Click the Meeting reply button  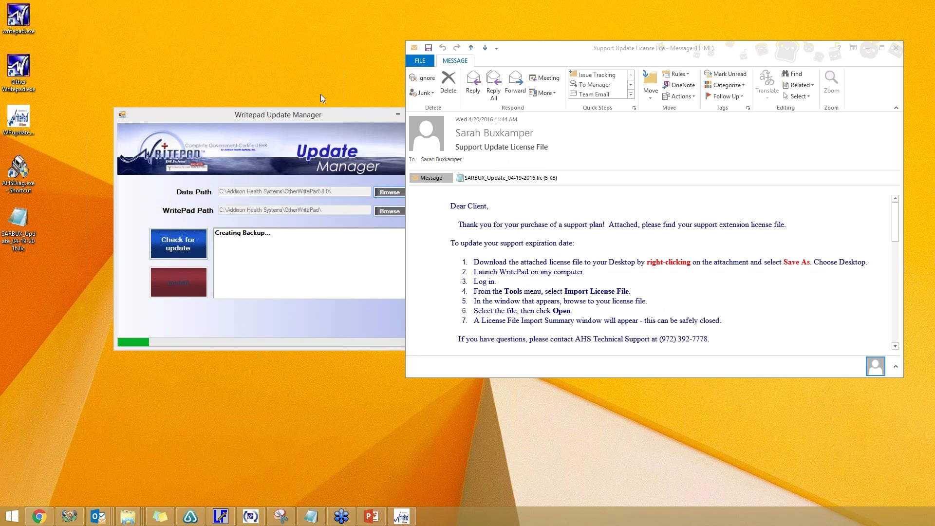click(544, 78)
